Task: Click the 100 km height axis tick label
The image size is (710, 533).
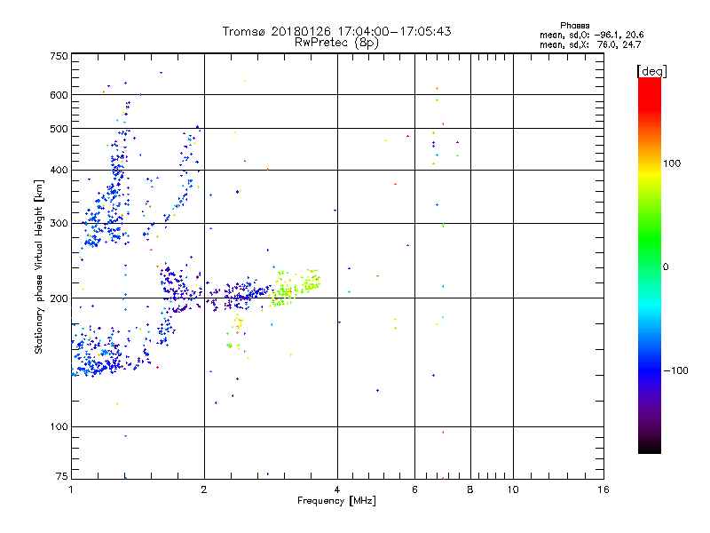Action: click(x=59, y=427)
